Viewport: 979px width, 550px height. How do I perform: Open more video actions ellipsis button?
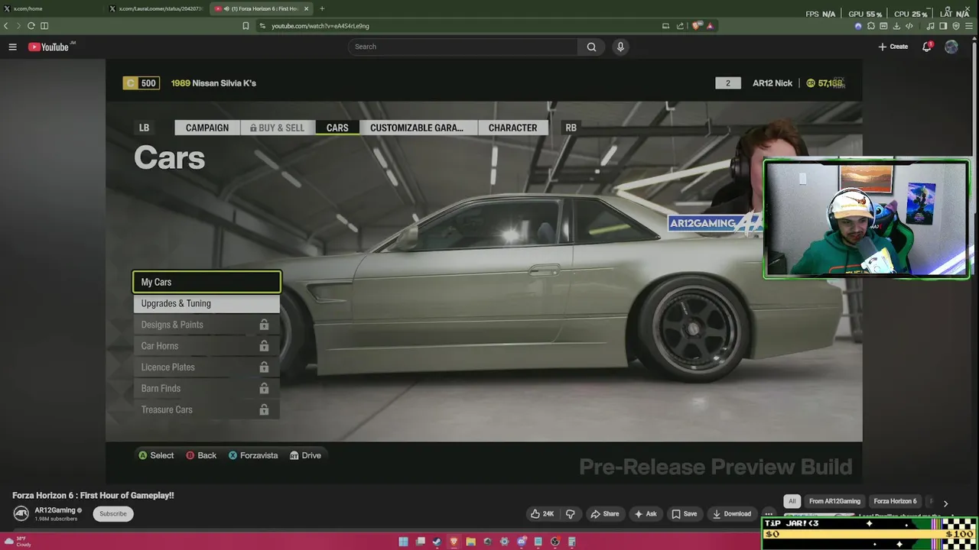pos(769,514)
